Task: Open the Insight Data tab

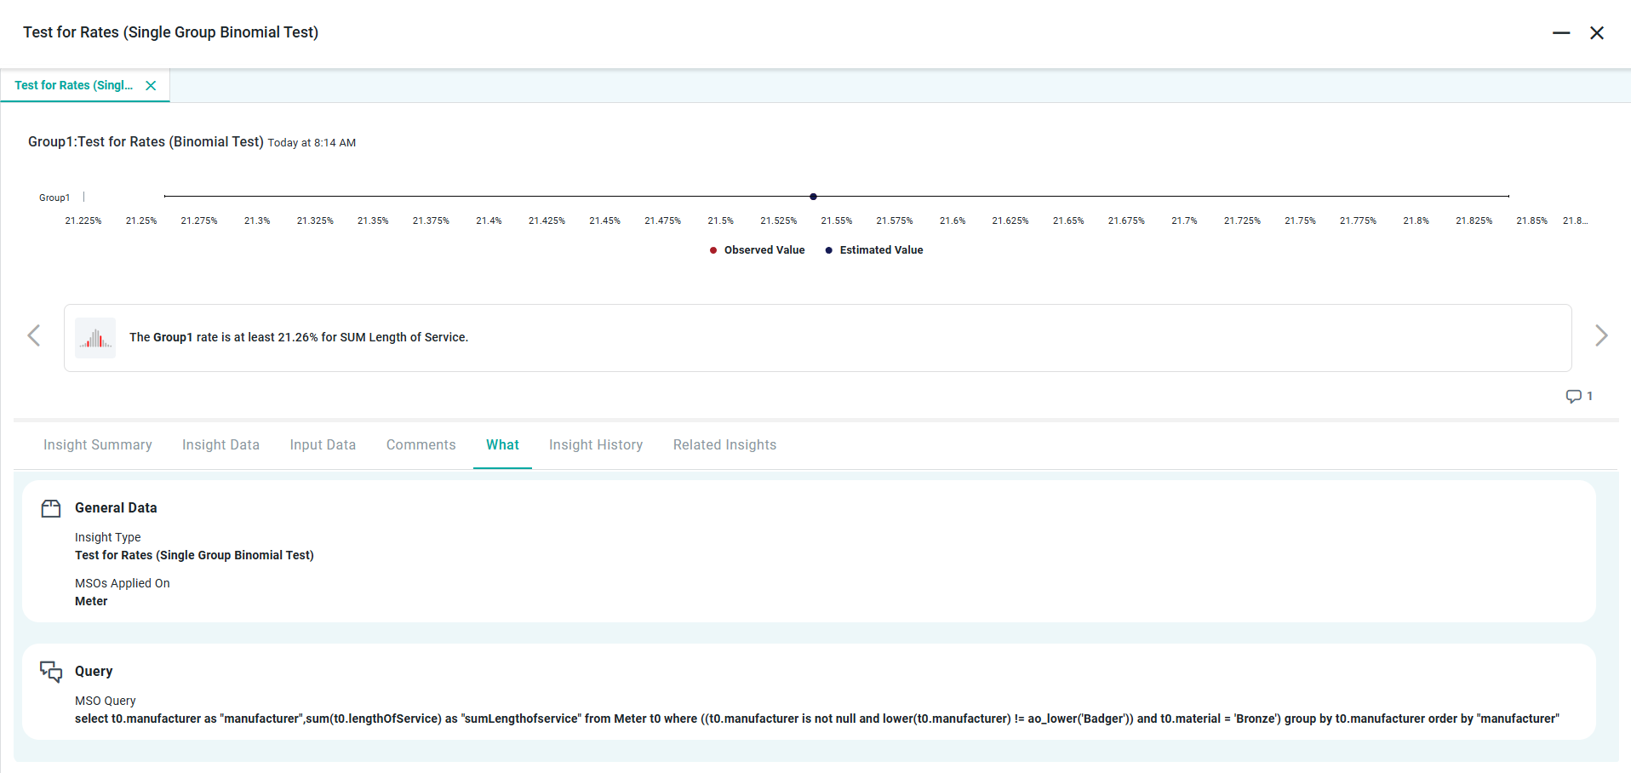Action: 220,445
